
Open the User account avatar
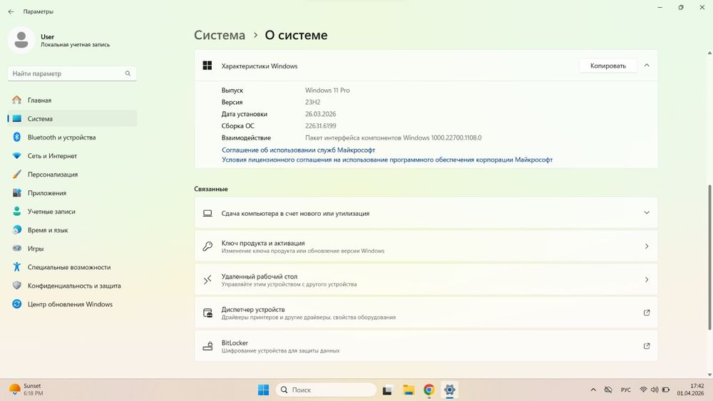21,40
